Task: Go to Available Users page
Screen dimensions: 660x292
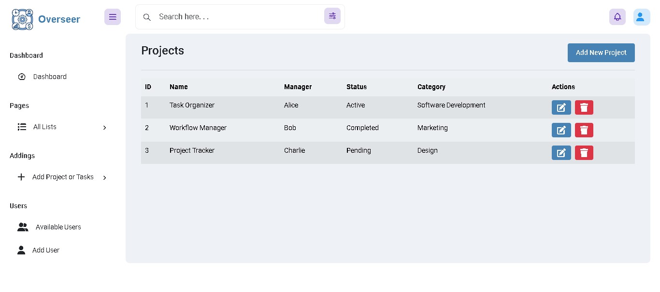Action: click(58, 227)
